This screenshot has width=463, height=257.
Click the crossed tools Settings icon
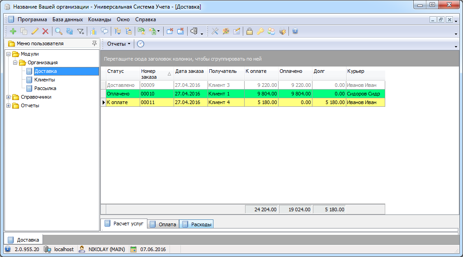[215, 31]
